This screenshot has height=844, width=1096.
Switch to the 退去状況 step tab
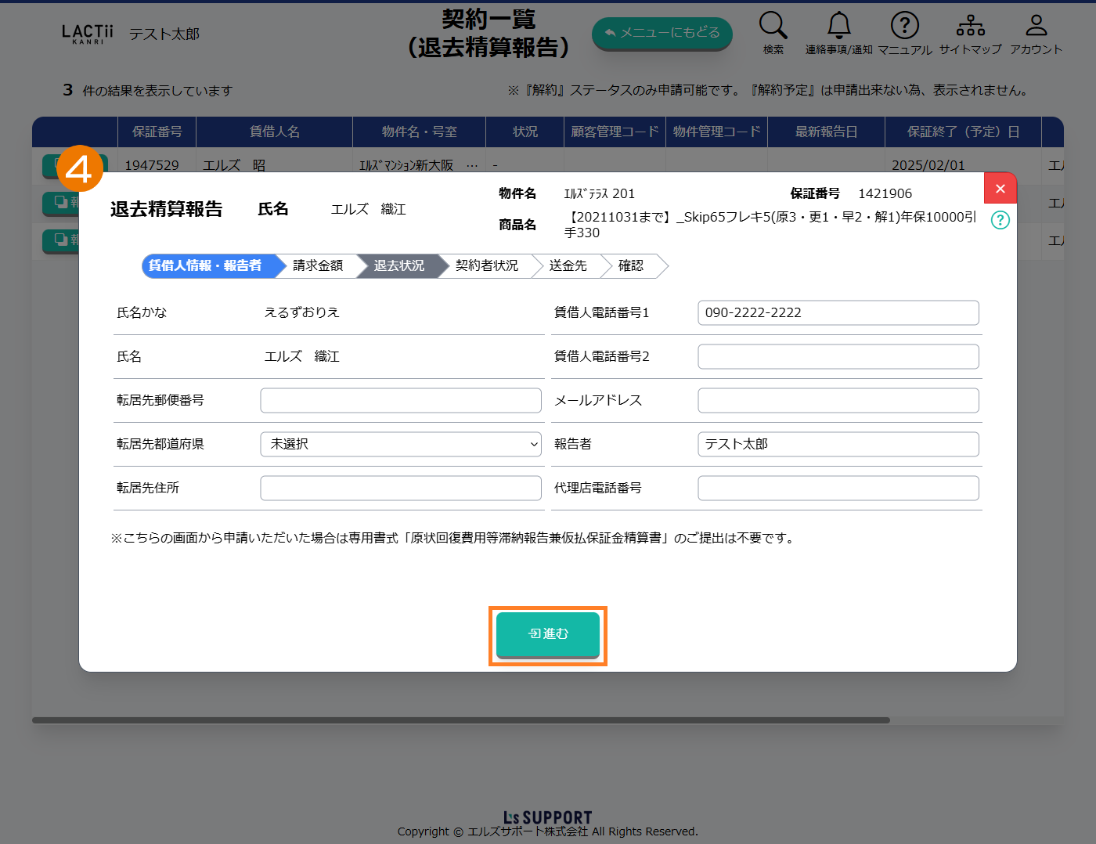[398, 266]
